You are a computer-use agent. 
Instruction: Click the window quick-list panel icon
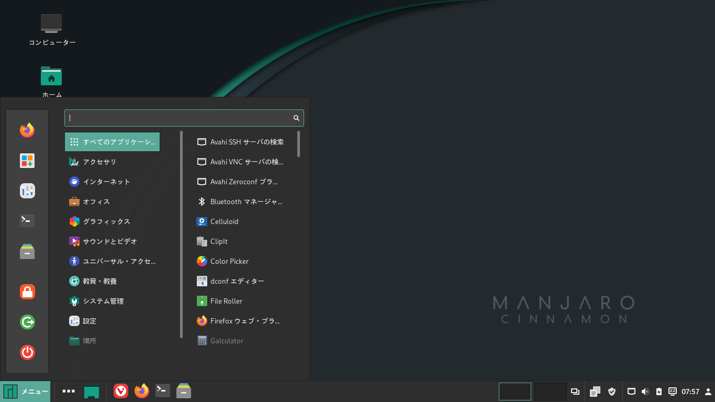tap(575, 392)
